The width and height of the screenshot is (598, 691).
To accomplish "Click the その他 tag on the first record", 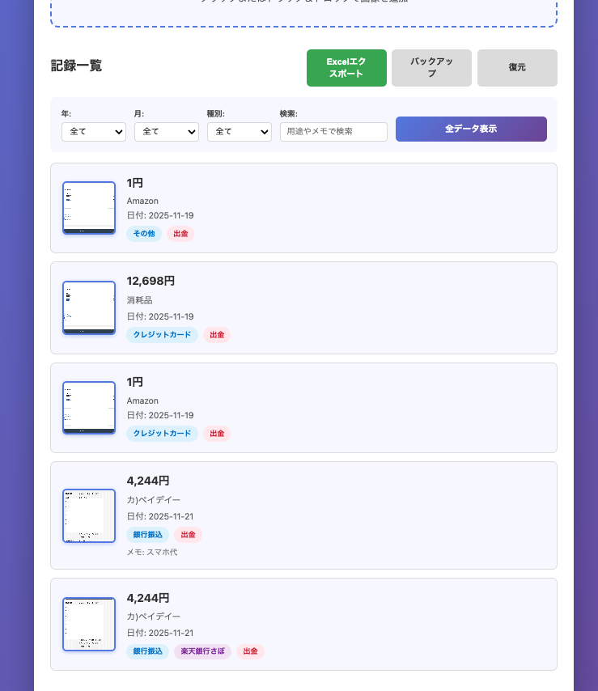I will pyautogui.click(x=144, y=234).
